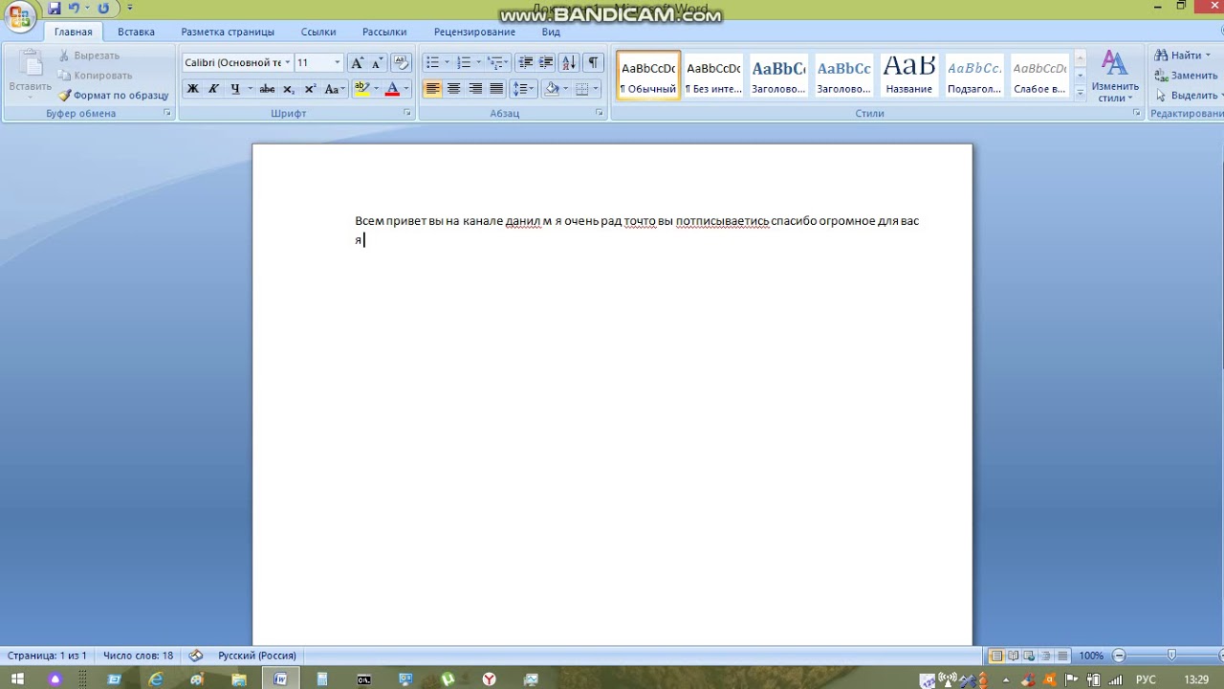This screenshot has width=1224, height=689.
Task: Decrease paragraph indent
Action: [x=525, y=63]
